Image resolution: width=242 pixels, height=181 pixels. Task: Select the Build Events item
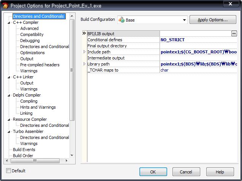click(24, 150)
